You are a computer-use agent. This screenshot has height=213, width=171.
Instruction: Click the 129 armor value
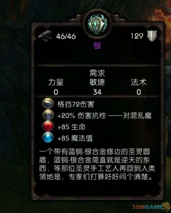[137, 36]
